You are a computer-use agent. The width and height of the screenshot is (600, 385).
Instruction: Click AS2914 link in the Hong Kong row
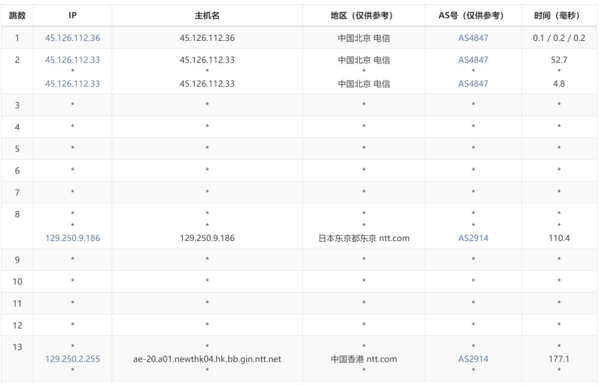point(473,359)
